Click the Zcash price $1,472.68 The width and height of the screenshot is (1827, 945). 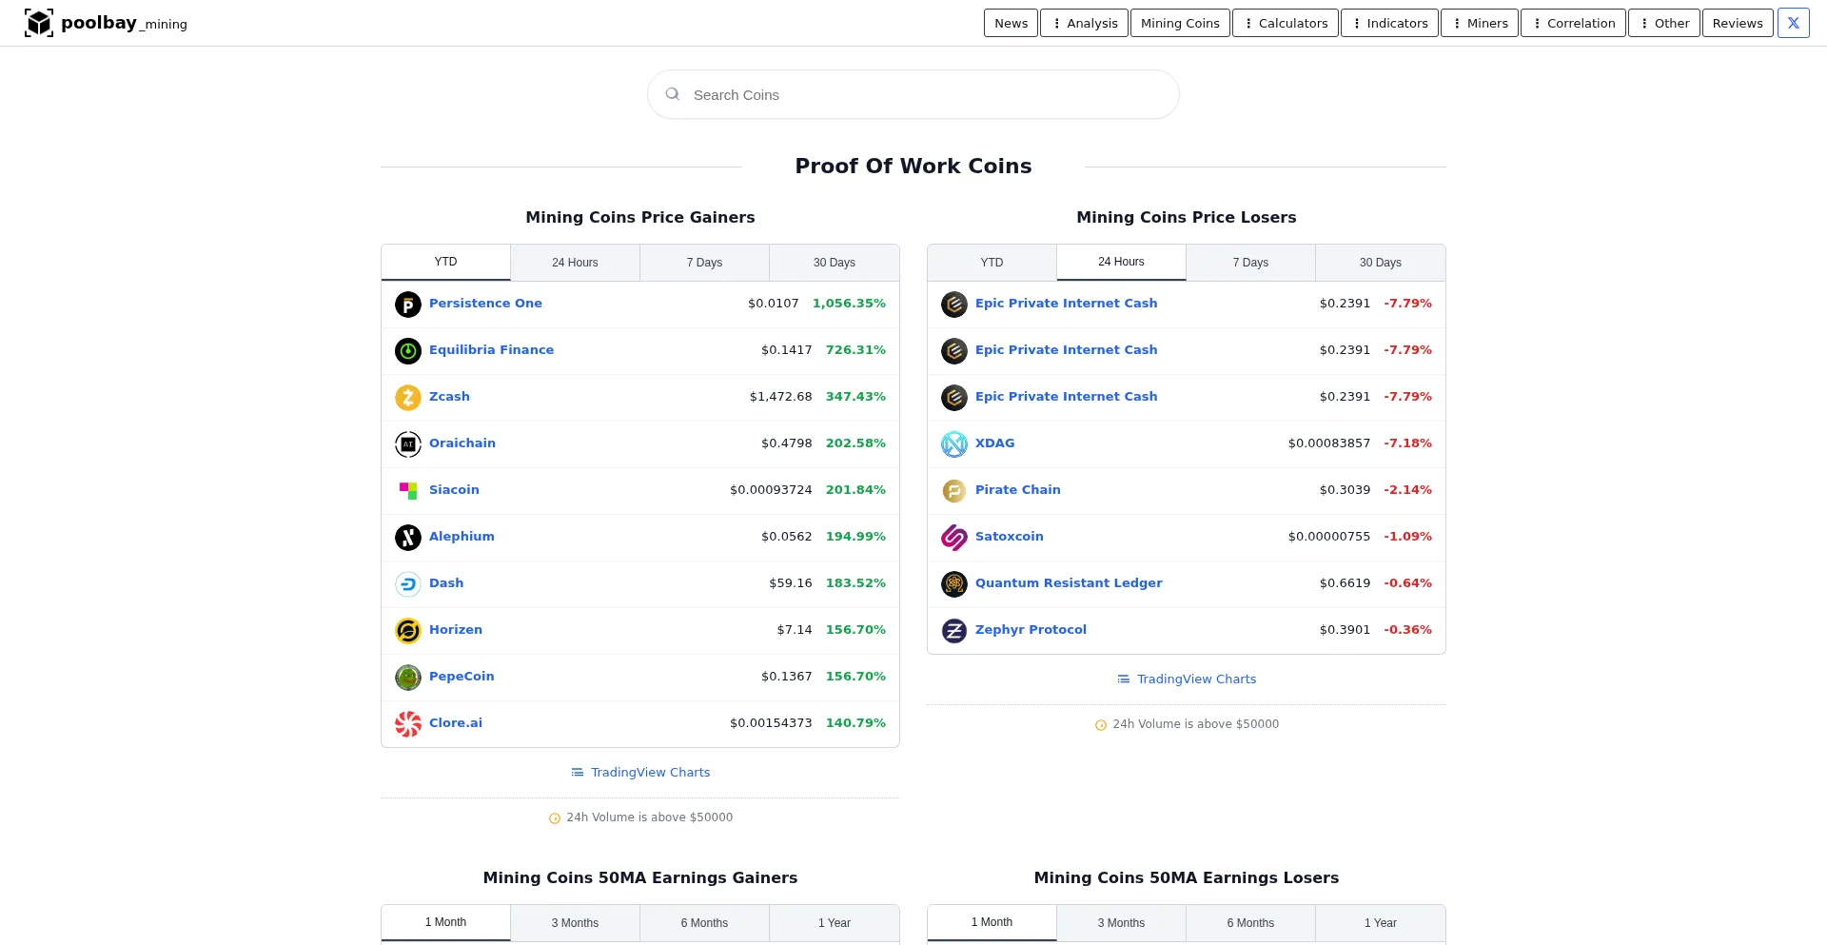[x=780, y=397]
